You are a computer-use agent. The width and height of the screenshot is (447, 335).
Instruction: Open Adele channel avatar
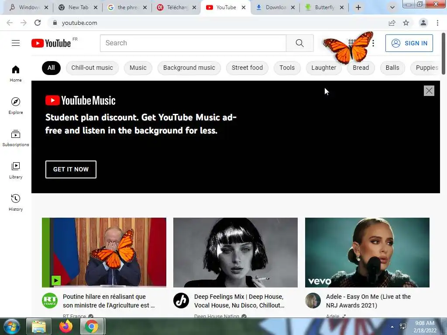click(x=313, y=301)
